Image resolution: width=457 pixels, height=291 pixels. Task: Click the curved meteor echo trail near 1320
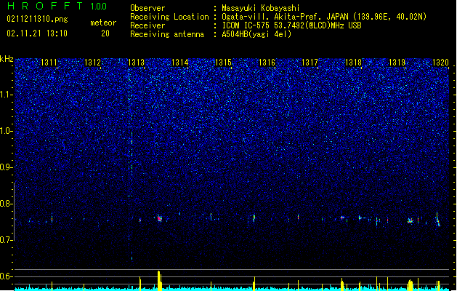pyautogui.click(x=438, y=220)
